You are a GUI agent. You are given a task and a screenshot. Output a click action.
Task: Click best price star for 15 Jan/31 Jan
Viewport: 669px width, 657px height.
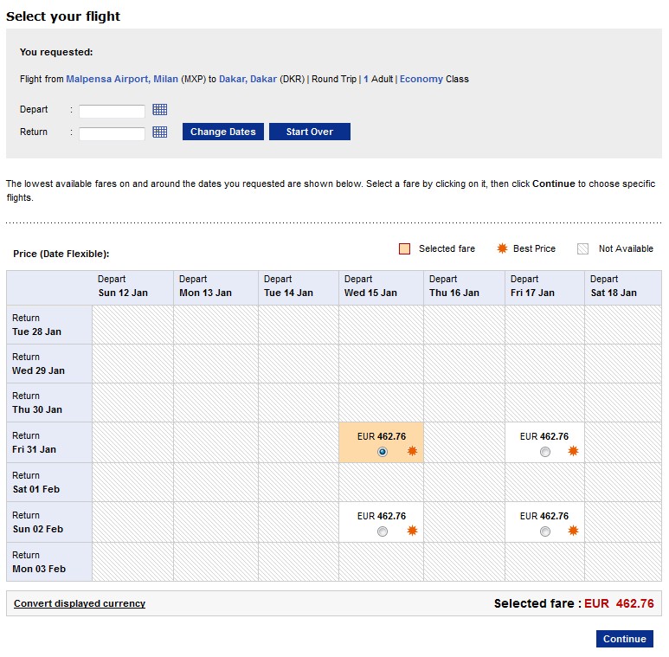412,451
